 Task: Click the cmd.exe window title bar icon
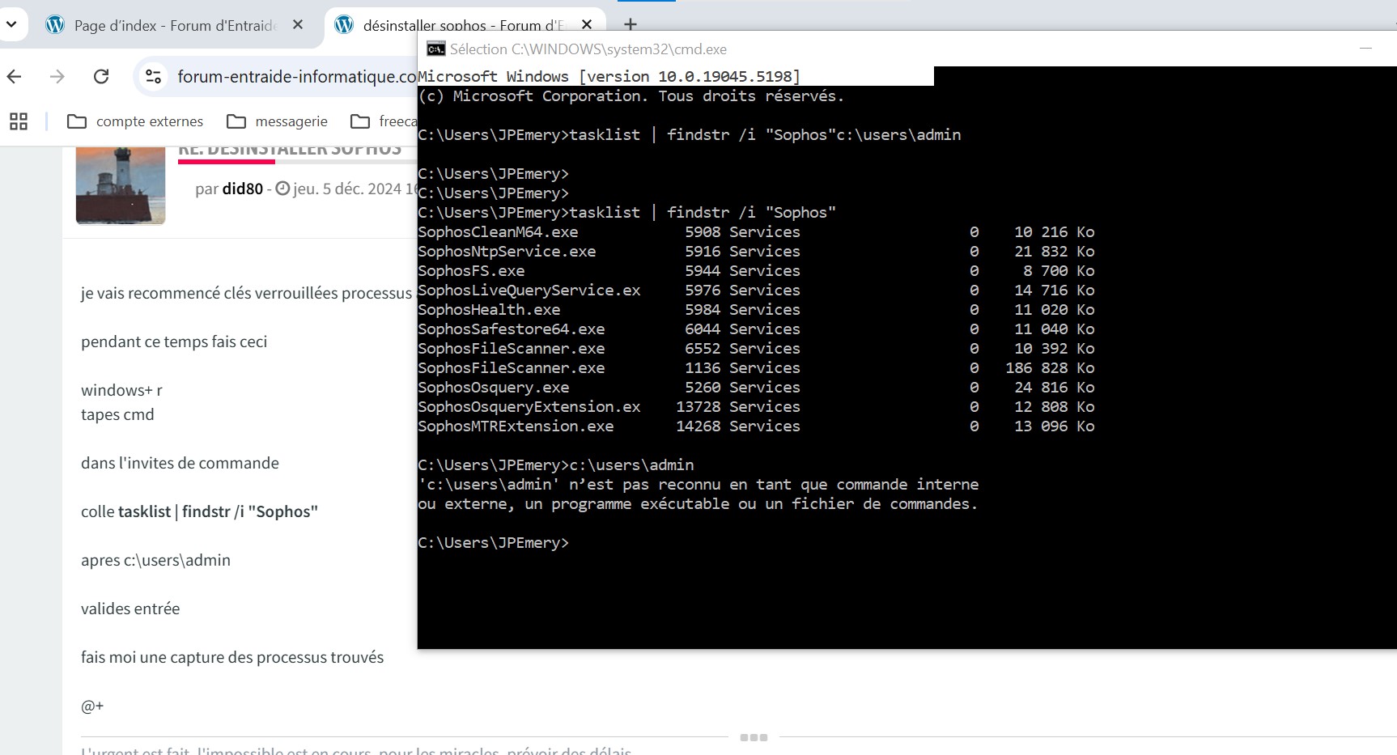coord(435,49)
